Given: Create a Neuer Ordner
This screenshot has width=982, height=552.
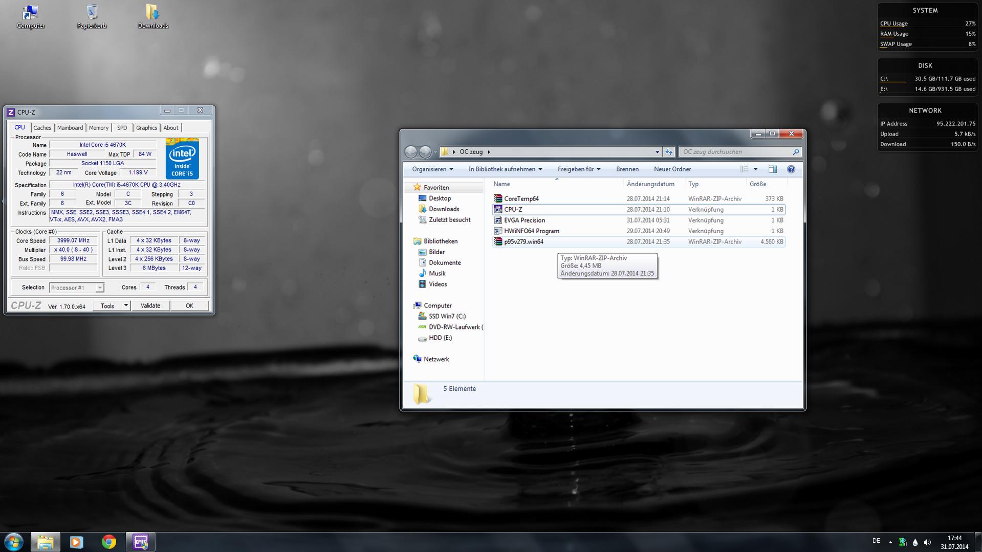Looking at the screenshot, I should [672, 169].
